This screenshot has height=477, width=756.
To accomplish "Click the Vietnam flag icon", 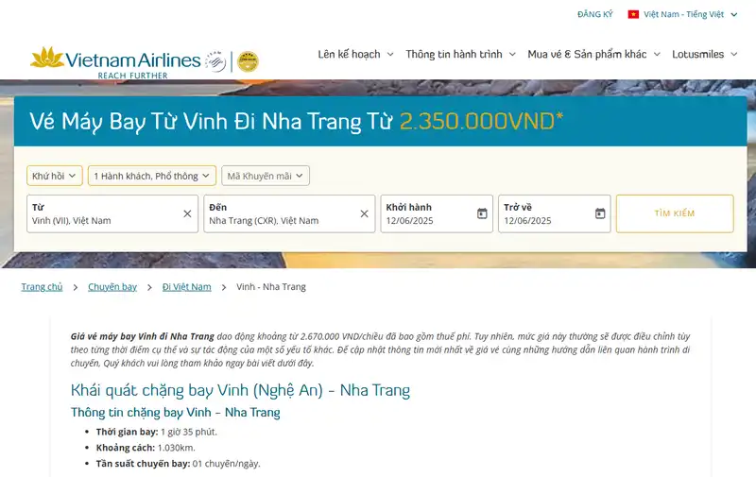I will tap(633, 14).
